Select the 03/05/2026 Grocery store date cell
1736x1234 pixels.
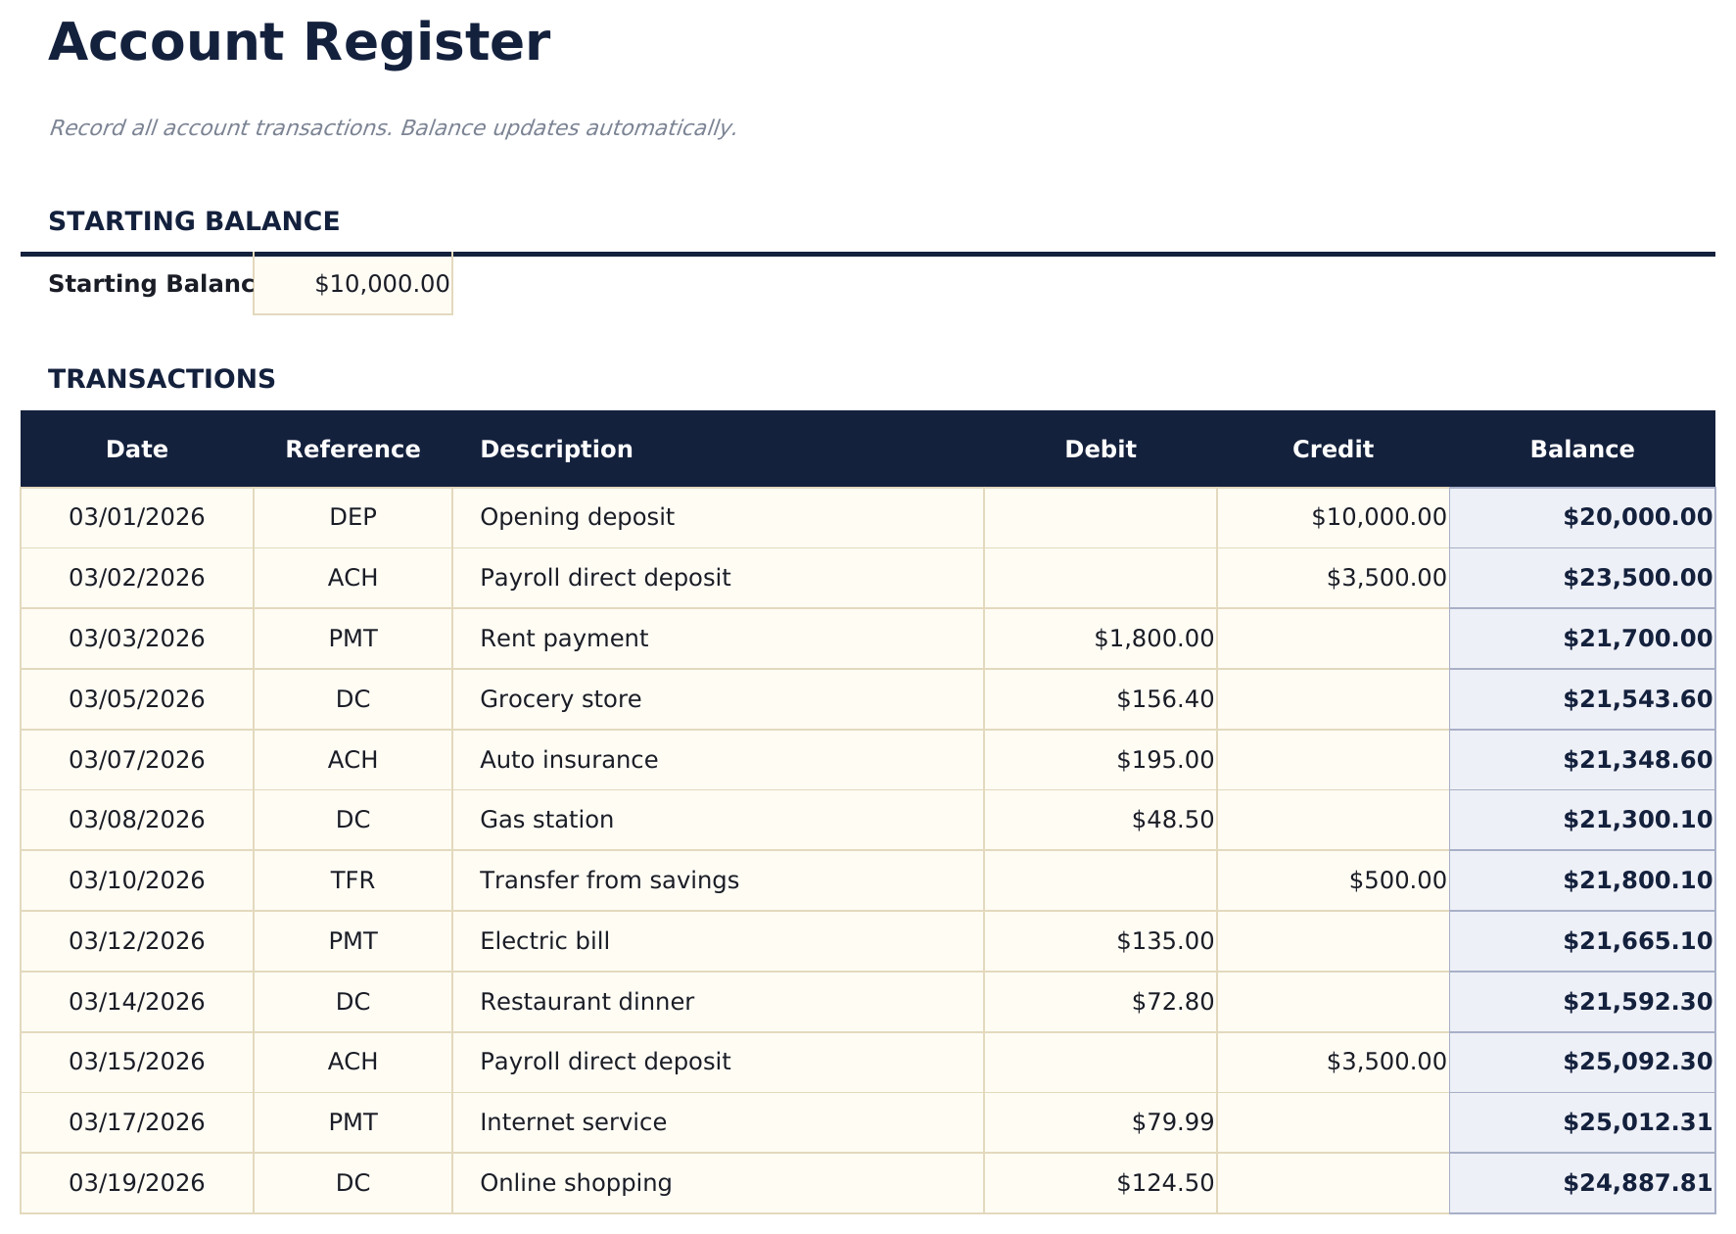(x=136, y=698)
